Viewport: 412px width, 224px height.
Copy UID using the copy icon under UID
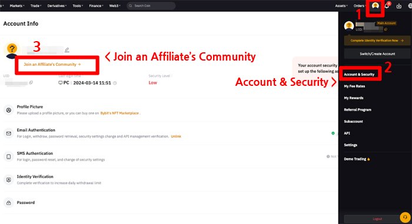tap(31, 82)
